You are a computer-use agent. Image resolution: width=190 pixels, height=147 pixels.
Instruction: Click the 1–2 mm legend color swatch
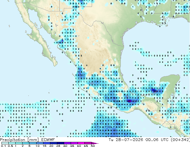[19, 143]
